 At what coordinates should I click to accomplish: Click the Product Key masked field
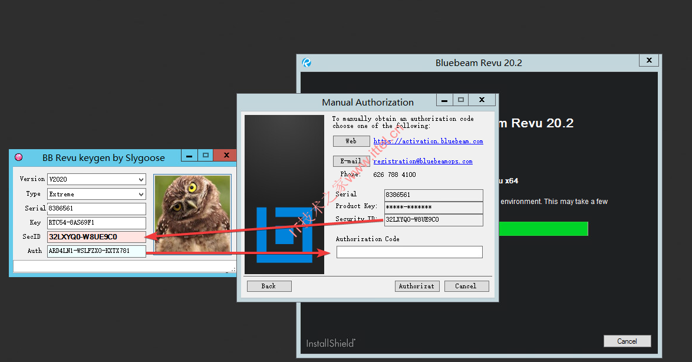tap(434, 208)
